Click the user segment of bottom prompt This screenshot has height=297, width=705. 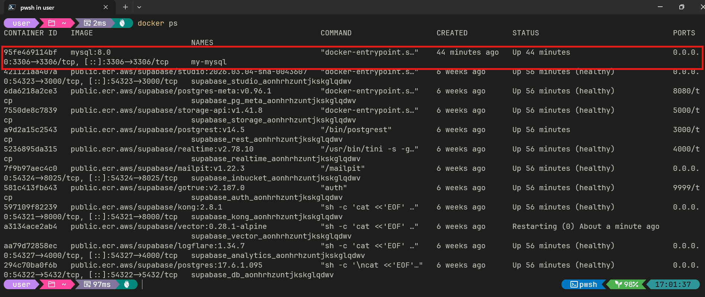pyautogui.click(x=21, y=284)
